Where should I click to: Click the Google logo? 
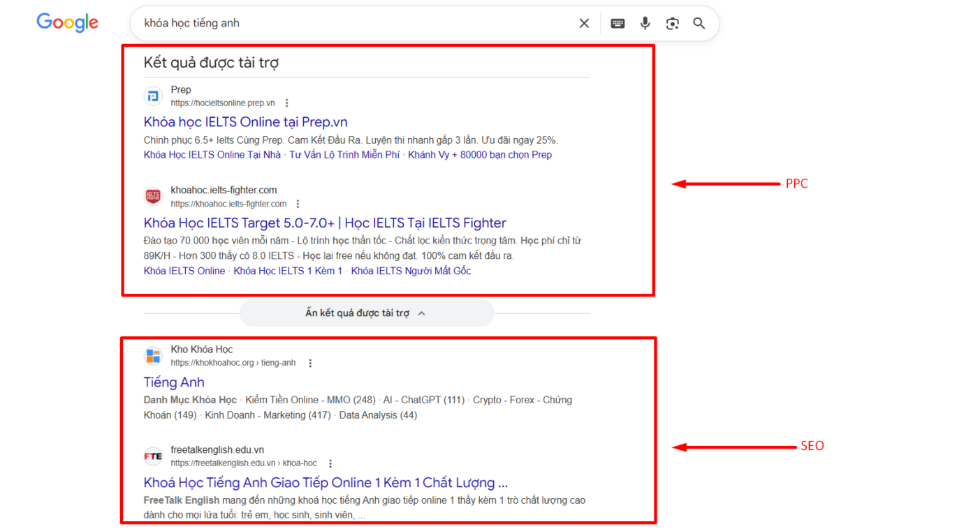click(x=67, y=23)
